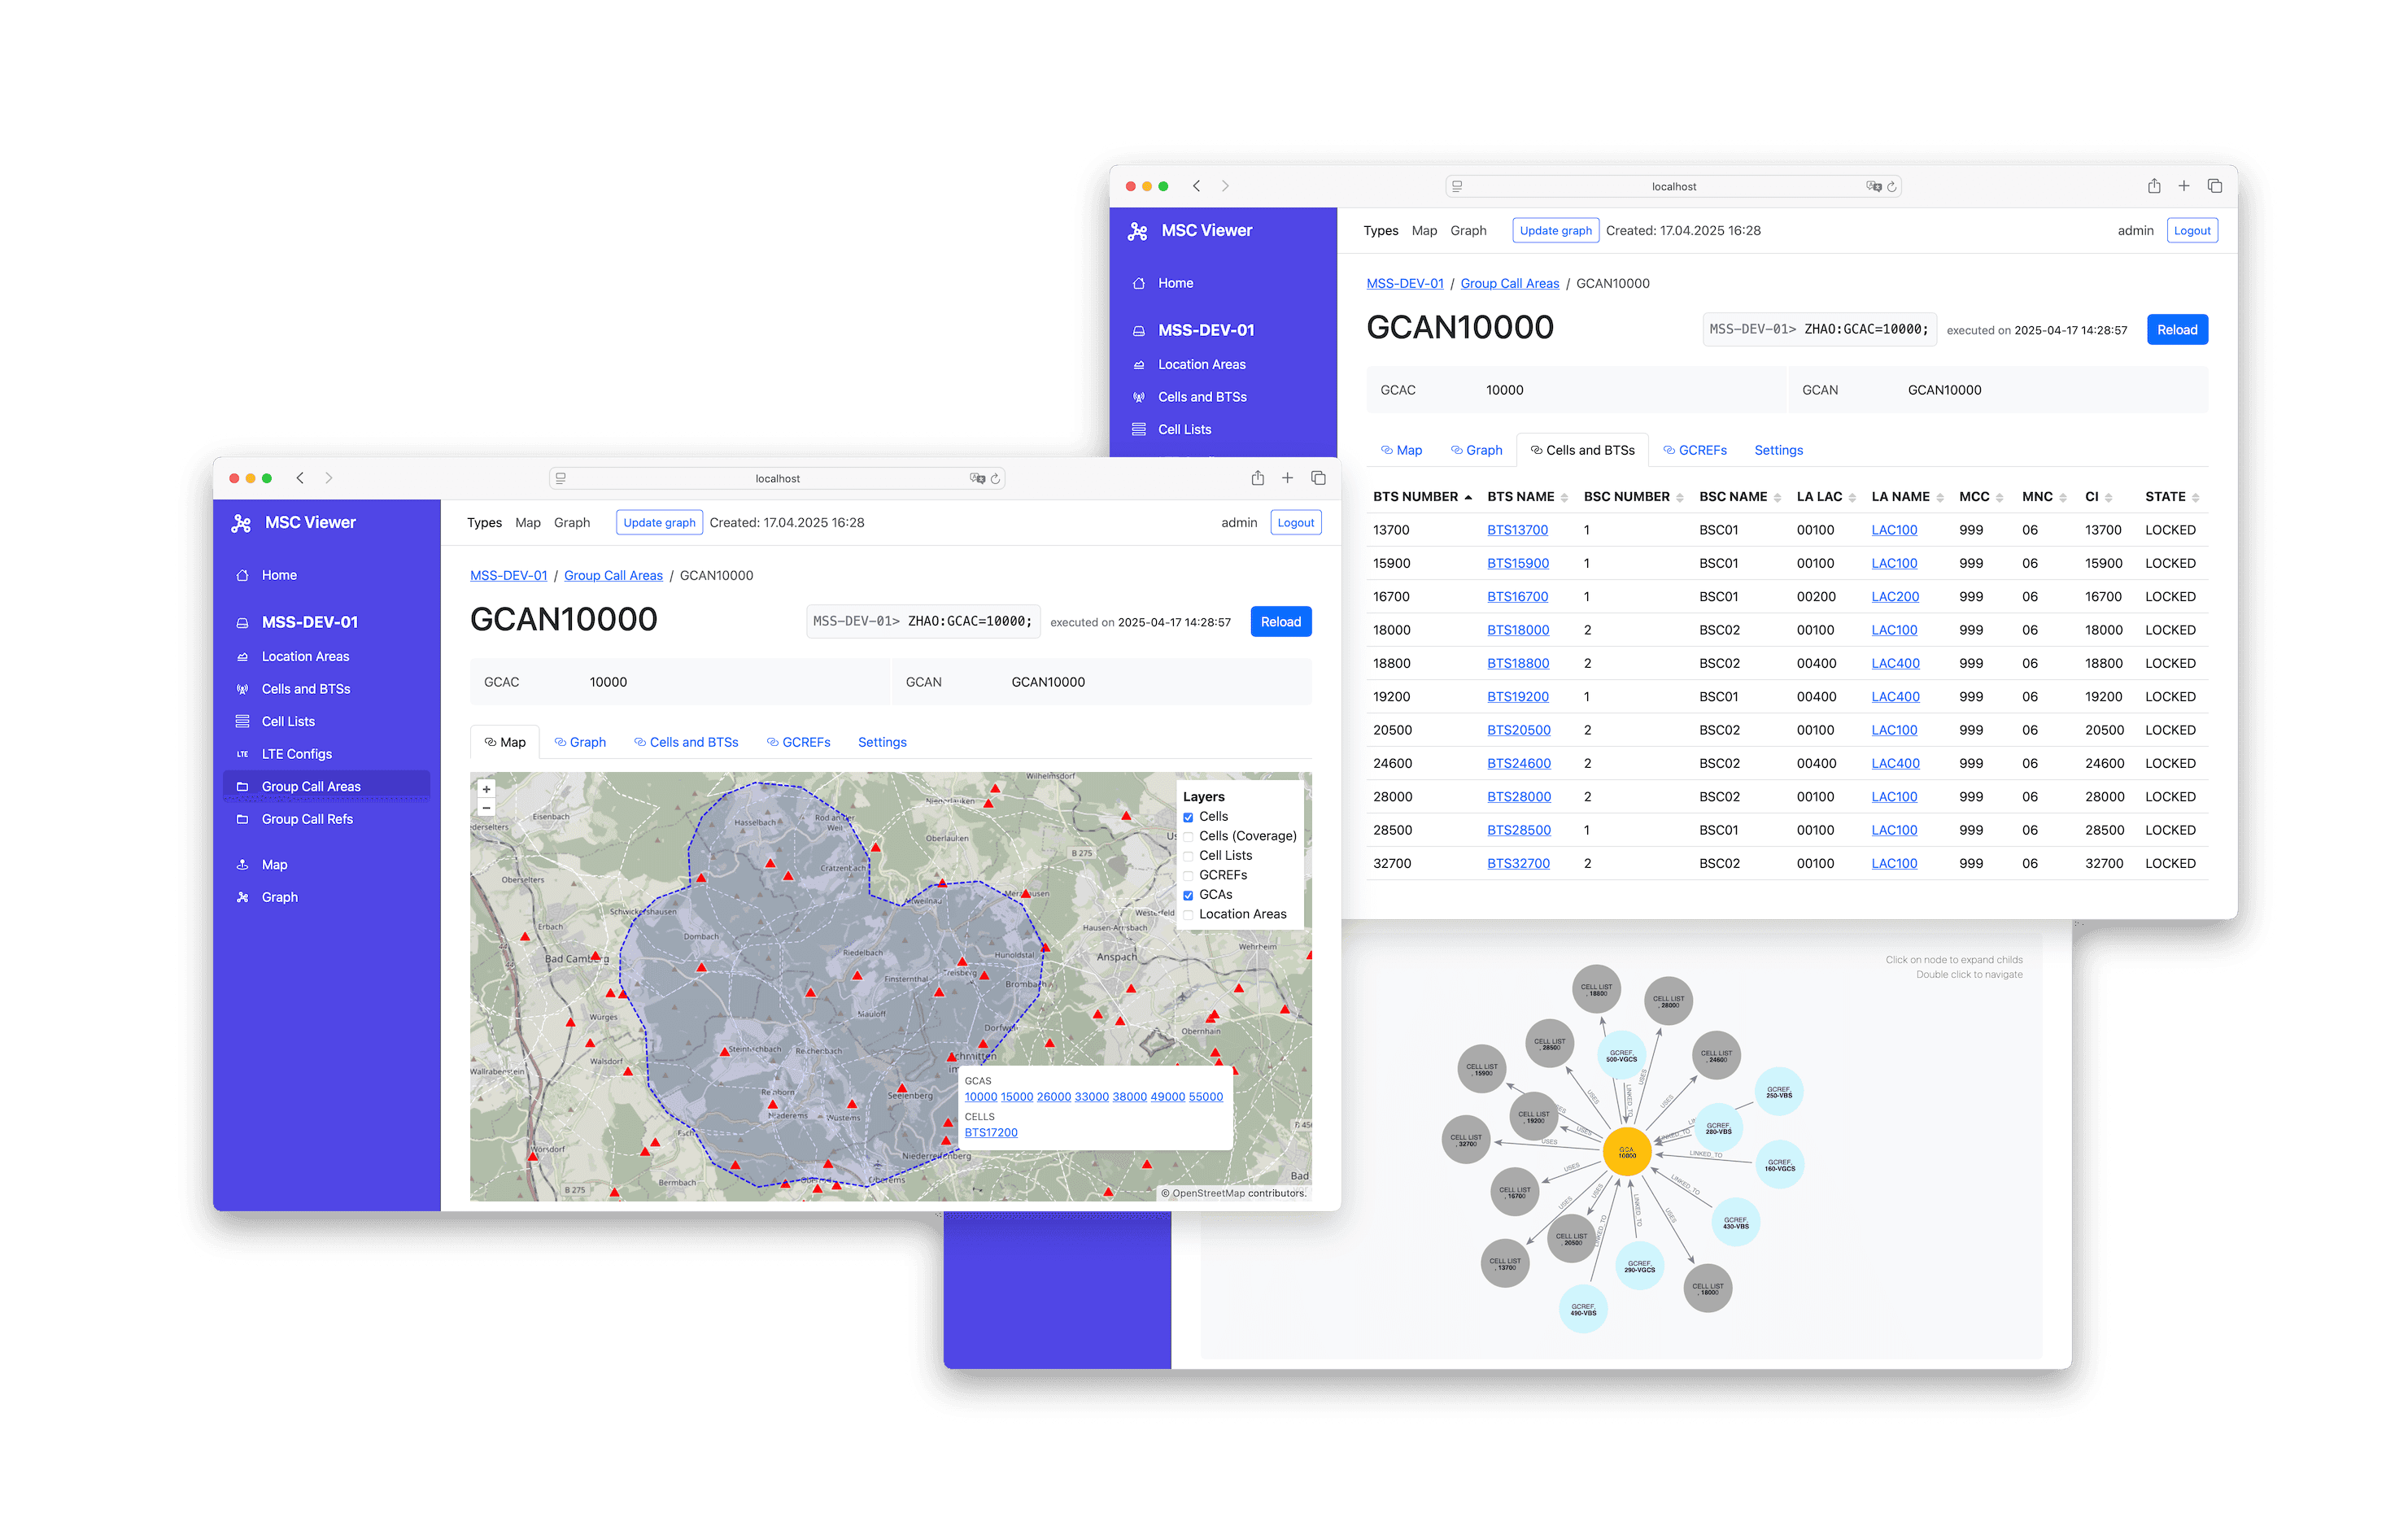This screenshot has width=2408, height=1535.
Task: Switch to Cells and BTSs tab in front window
Action: [686, 742]
